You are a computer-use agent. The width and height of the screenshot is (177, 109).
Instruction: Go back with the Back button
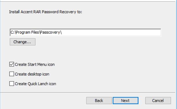pyautogui.click(x=99, y=100)
